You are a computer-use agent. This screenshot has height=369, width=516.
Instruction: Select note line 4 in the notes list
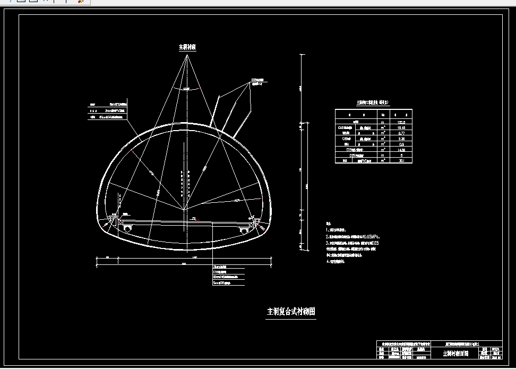click(x=336, y=262)
